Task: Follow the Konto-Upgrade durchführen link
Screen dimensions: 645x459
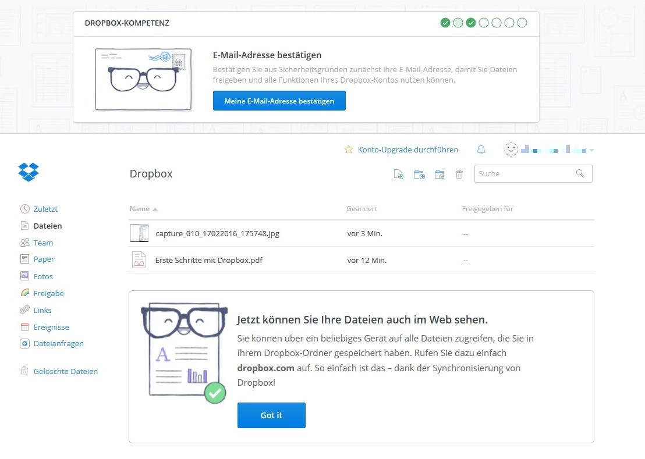Action: pyautogui.click(x=407, y=150)
